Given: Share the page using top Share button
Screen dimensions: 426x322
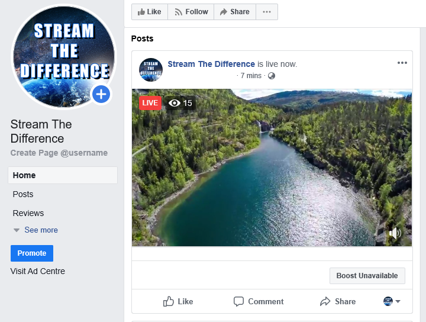Looking at the screenshot, I should [x=235, y=12].
